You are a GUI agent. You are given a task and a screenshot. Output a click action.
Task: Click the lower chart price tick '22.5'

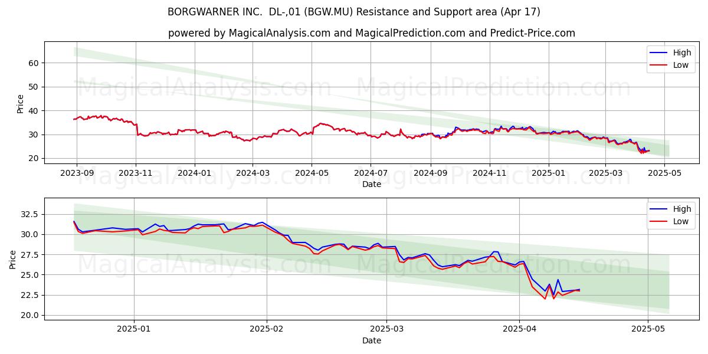click(x=29, y=295)
